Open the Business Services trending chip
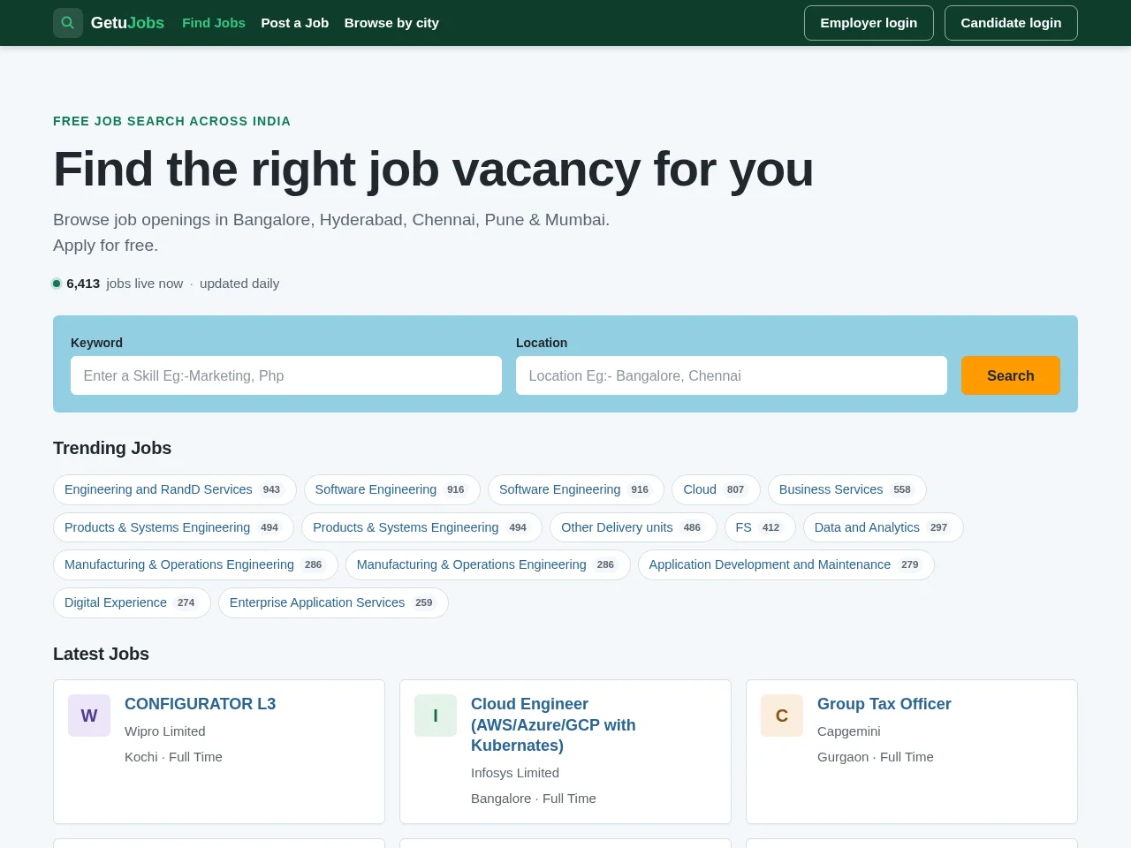 (x=846, y=489)
